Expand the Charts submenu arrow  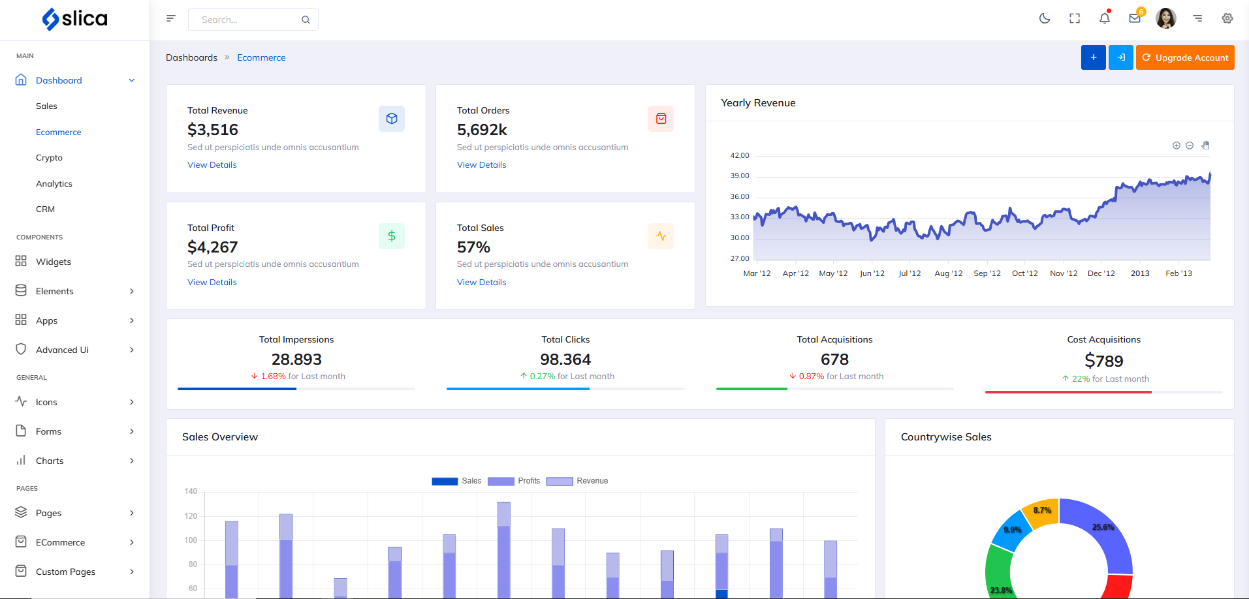tap(132, 461)
